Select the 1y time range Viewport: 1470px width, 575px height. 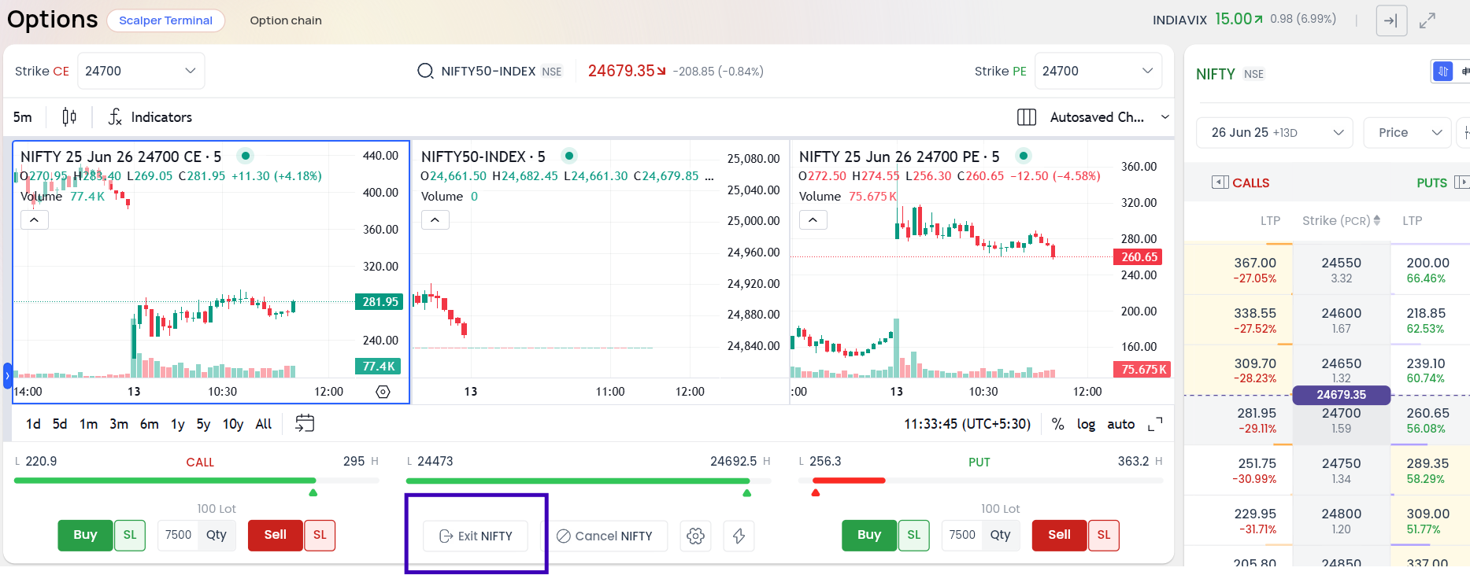pos(178,424)
